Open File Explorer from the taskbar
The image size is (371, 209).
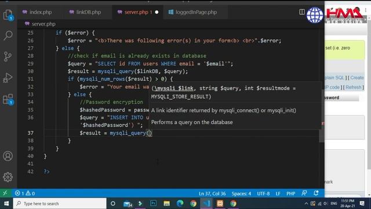click(x=166, y=203)
